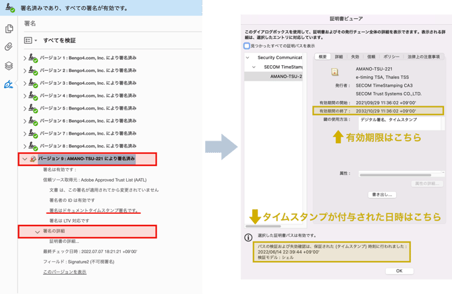Expand バージョン 1 signature entry

click(x=25, y=58)
